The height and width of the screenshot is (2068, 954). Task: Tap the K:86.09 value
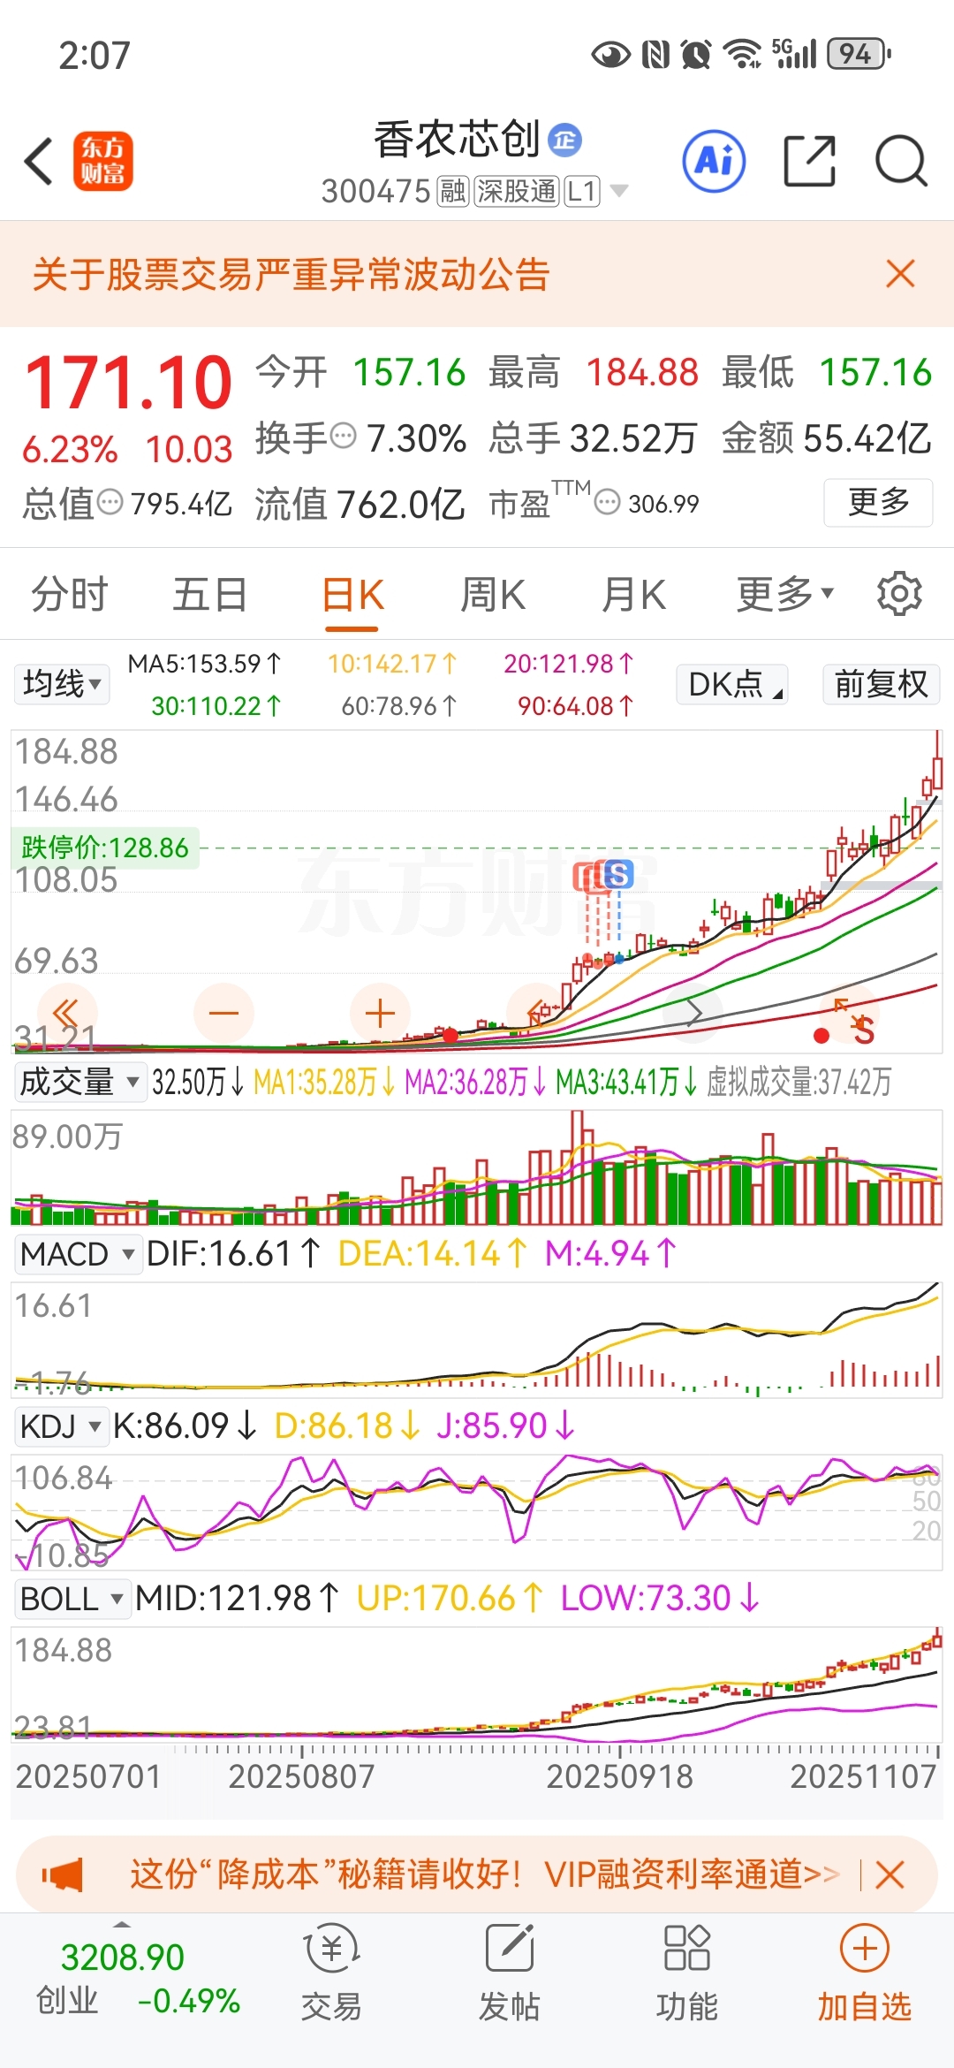coord(185,1426)
